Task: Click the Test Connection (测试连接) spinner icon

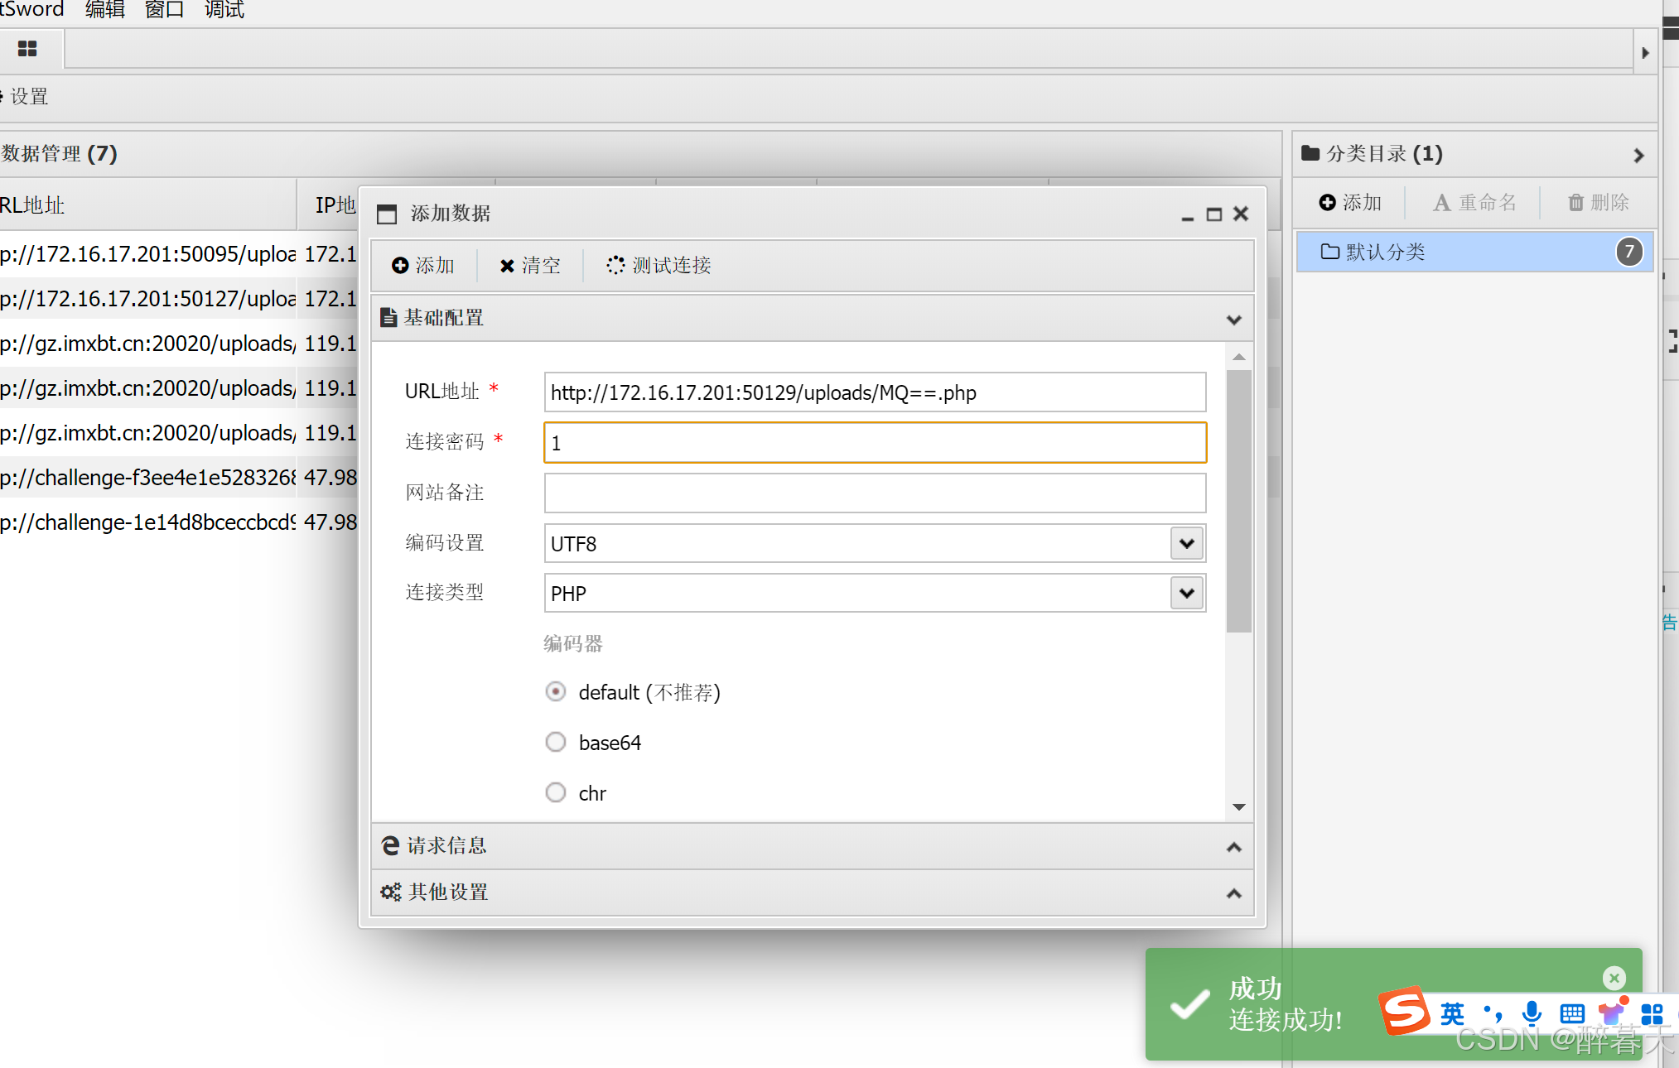Action: point(615,265)
